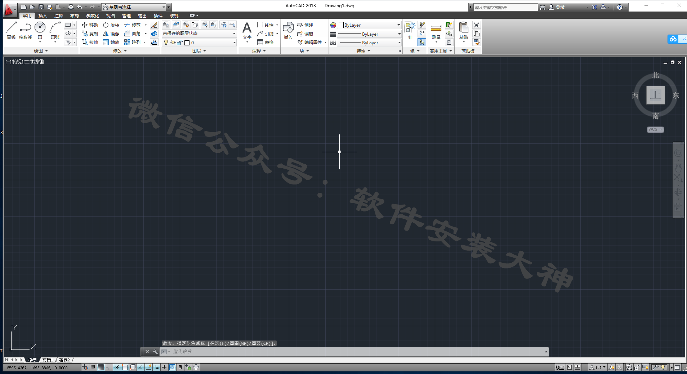687x374 pixels.
Task: Switch to the Insert (插入) ribbon tab
Action: [x=43, y=15]
